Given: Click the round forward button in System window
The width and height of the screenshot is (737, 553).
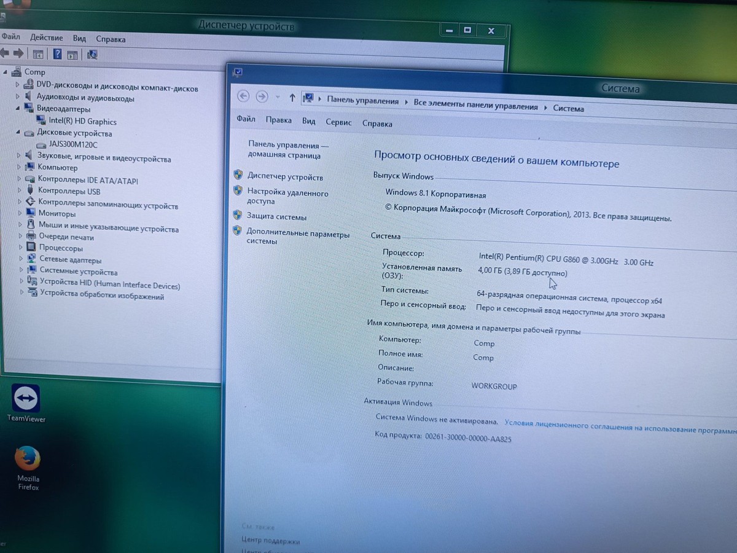Looking at the screenshot, I should click(x=262, y=96).
